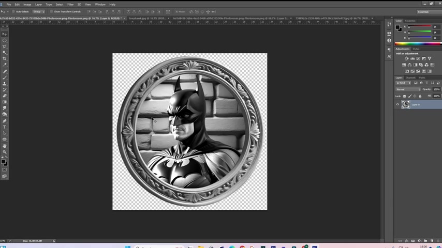The height and width of the screenshot is (248, 442).
Task: Select the Magic Wand tool
Action: 5,53
